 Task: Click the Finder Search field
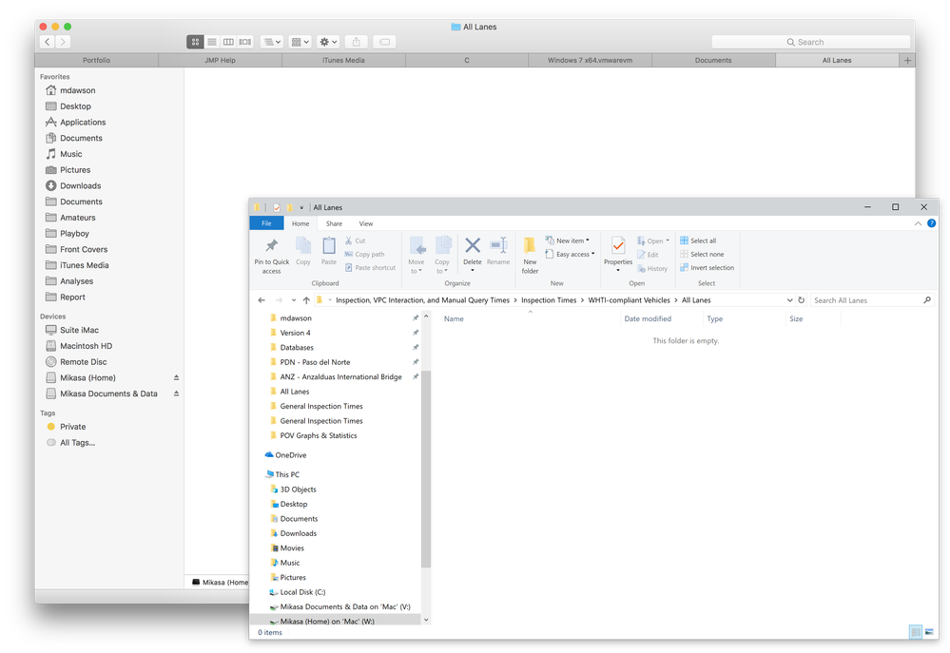coord(810,42)
